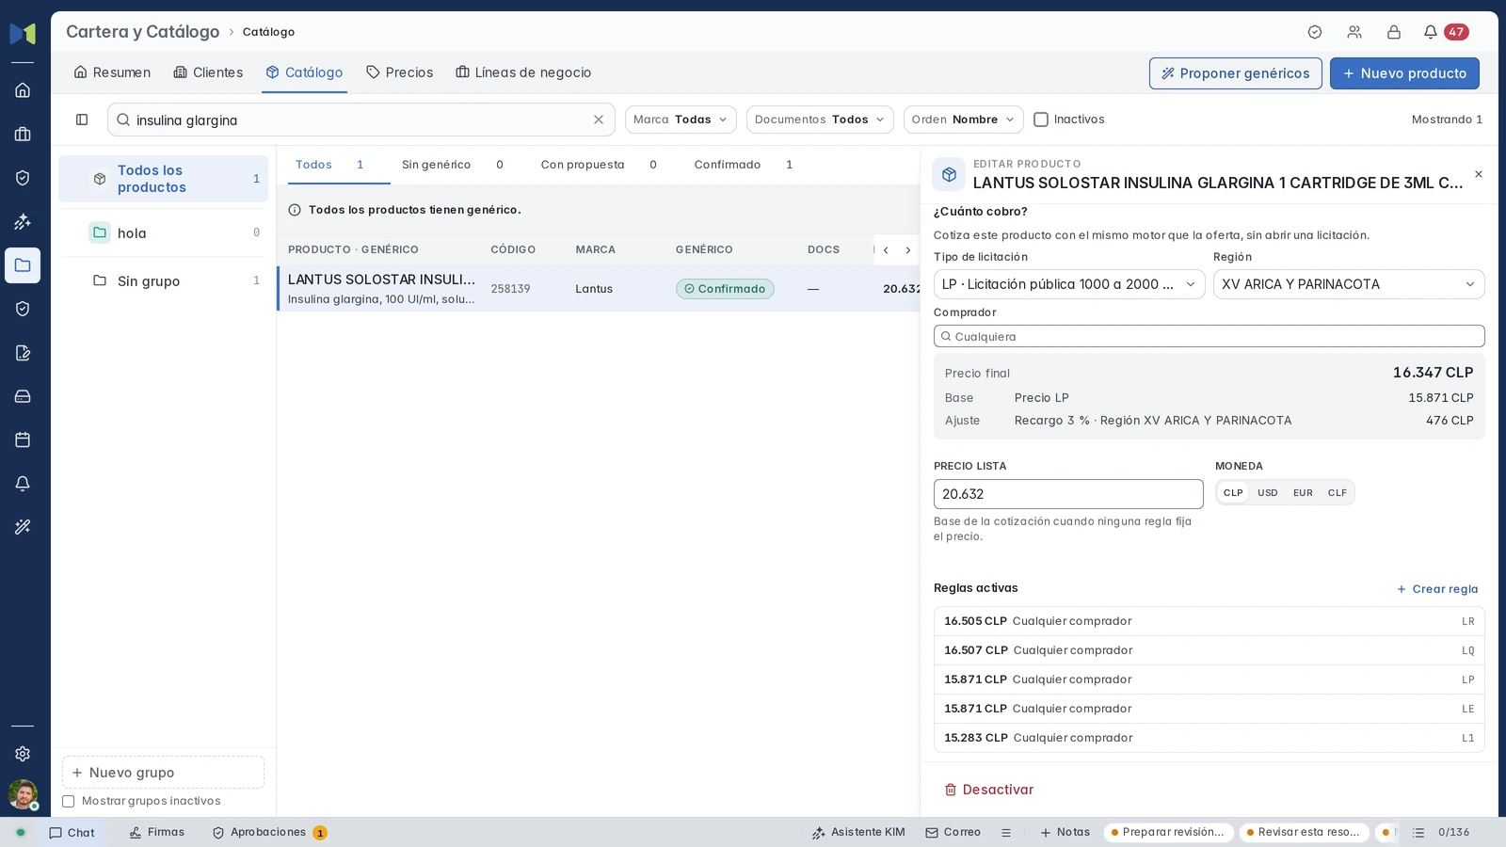Click the lock icon in top bar
Image resolution: width=1506 pixels, height=847 pixels.
tap(1394, 32)
